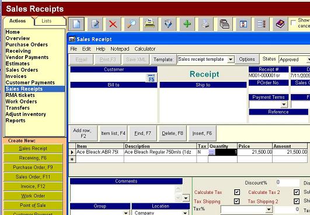Click Insert, F6 button

click(202, 133)
